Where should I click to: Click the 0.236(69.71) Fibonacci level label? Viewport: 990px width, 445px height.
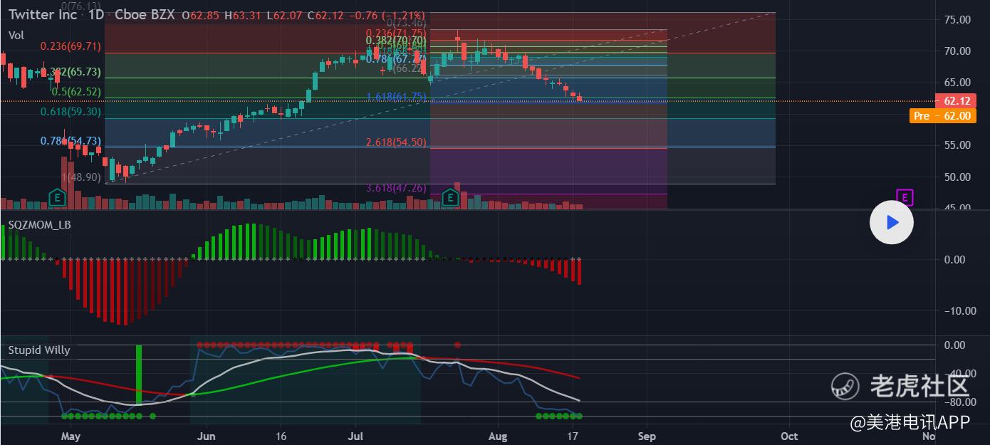71,46
